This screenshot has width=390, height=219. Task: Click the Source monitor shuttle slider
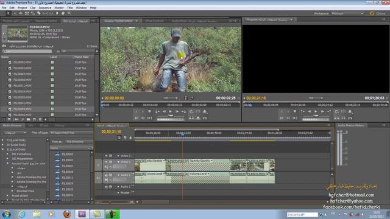tap(171, 116)
